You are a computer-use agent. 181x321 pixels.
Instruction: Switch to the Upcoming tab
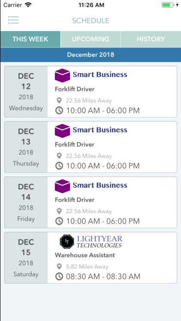(x=90, y=39)
